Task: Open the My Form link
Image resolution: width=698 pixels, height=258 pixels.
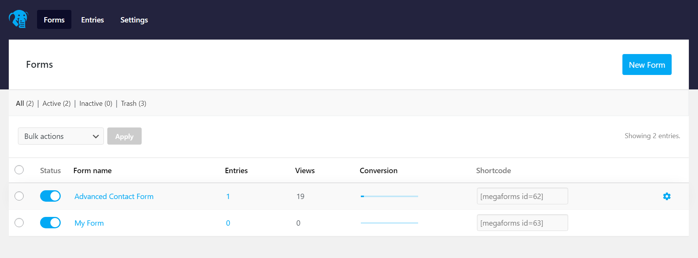Action: tap(89, 223)
